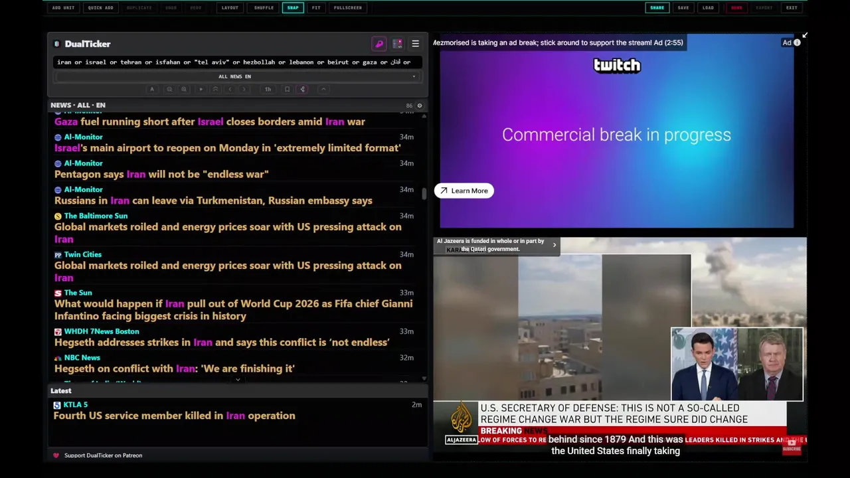The height and width of the screenshot is (478, 850).
Task: Click the news list vertical scrollbar thumb
Action: 424,194
